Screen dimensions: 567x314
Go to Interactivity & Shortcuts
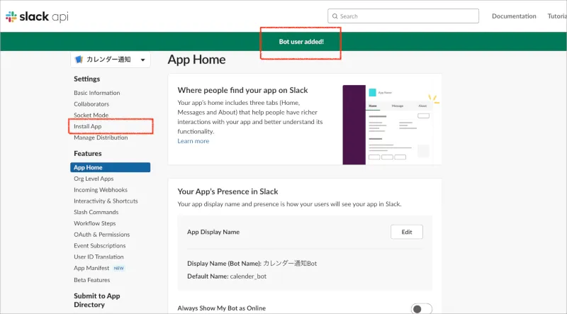(x=106, y=201)
